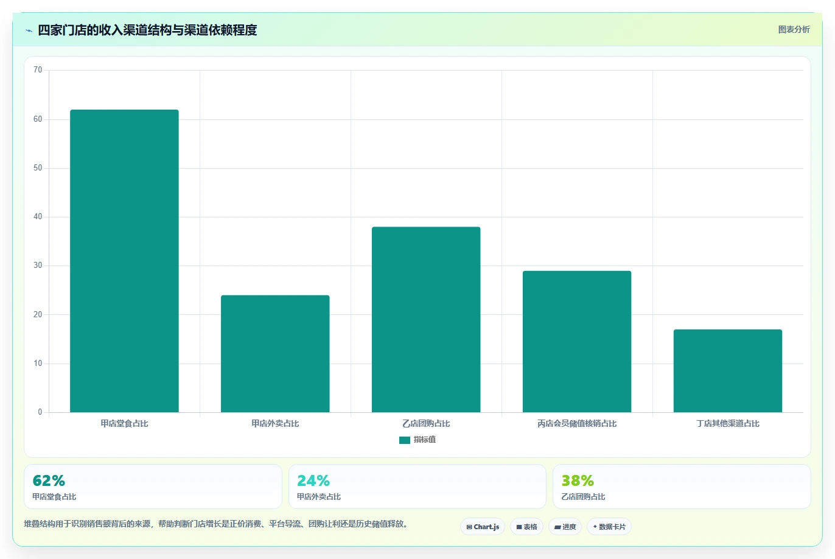Click the 图表分析 label in the header
This screenshot has width=835, height=559.
tap(794, 29)
